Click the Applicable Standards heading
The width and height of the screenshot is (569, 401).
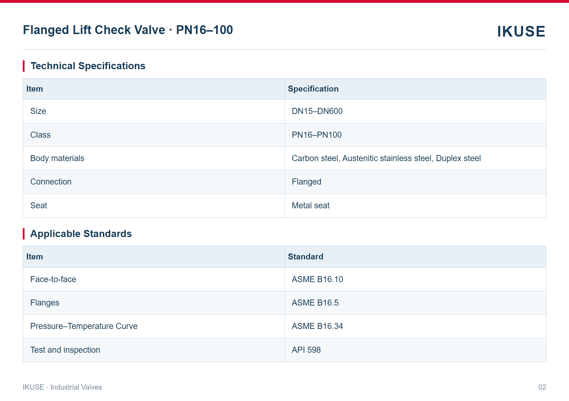pyautogui.click(x=81, y=234)
